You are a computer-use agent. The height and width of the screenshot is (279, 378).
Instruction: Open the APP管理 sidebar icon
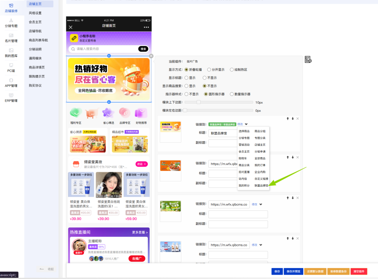11,80
